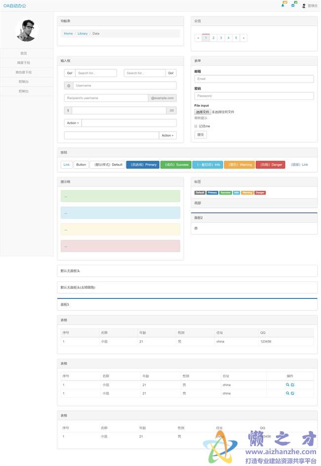This screenshot has width=321, height=466.
Task: Click the edit icon in second table row
Action: 293,393
